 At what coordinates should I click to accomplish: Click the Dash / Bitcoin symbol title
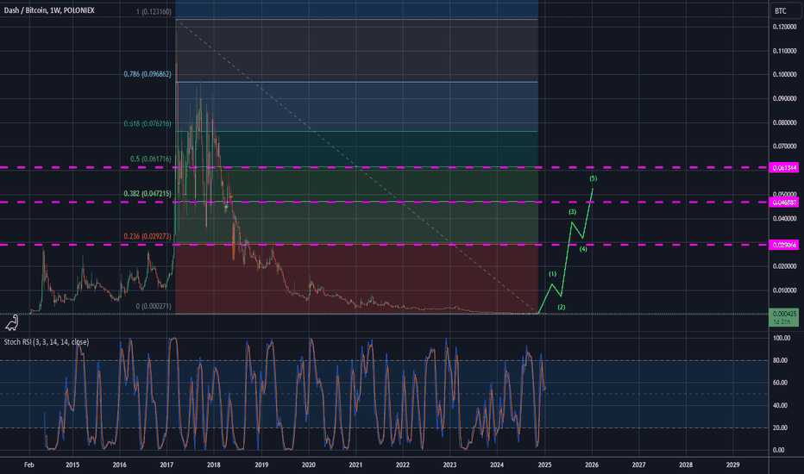tap(49, 10)
